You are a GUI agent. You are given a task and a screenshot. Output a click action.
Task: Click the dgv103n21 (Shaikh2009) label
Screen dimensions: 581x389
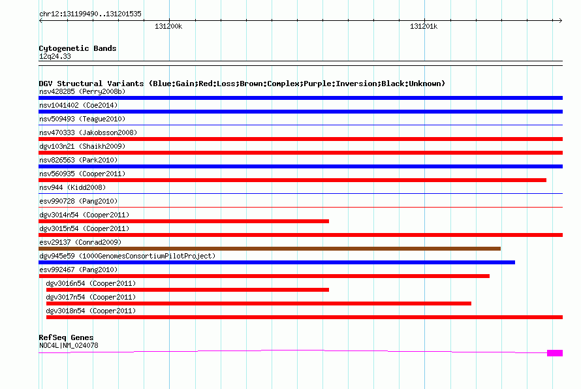point(82,146)
